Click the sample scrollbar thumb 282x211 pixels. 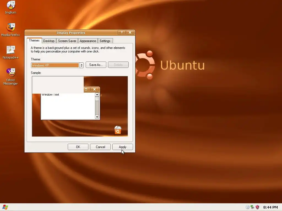[x=97, y=99]
